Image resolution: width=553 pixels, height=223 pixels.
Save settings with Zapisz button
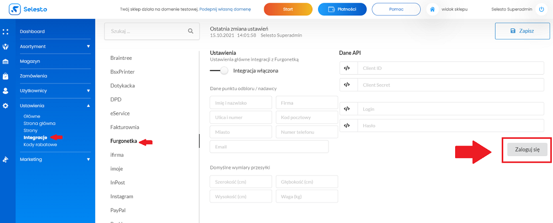click(x=523, y=31)
